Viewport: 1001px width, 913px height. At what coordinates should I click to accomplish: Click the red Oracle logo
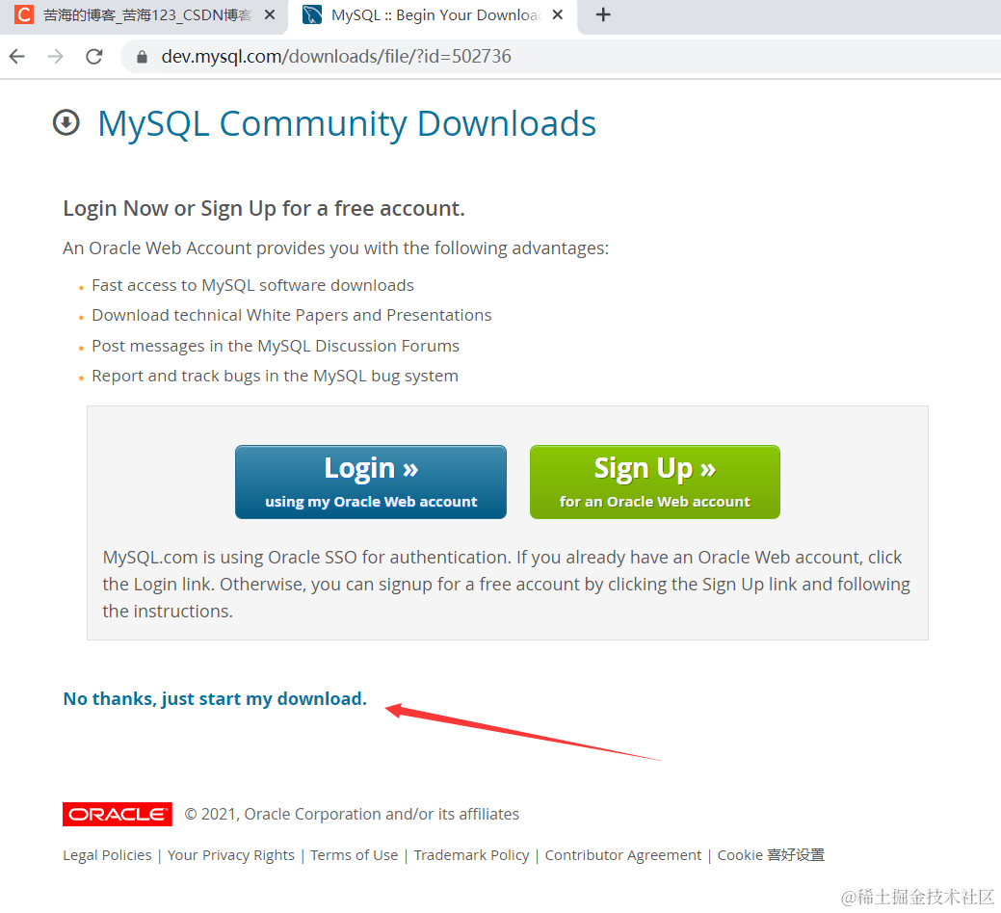point(118,814)
